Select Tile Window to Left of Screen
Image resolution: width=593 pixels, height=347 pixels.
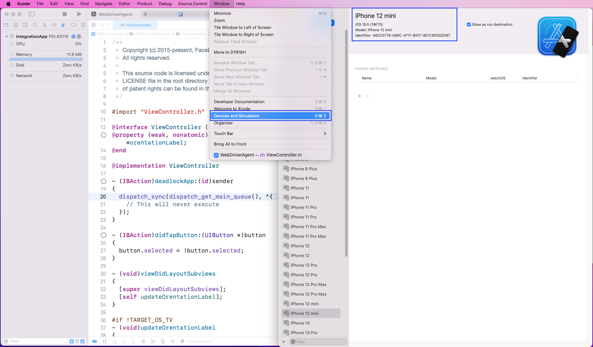pos(270,28)
